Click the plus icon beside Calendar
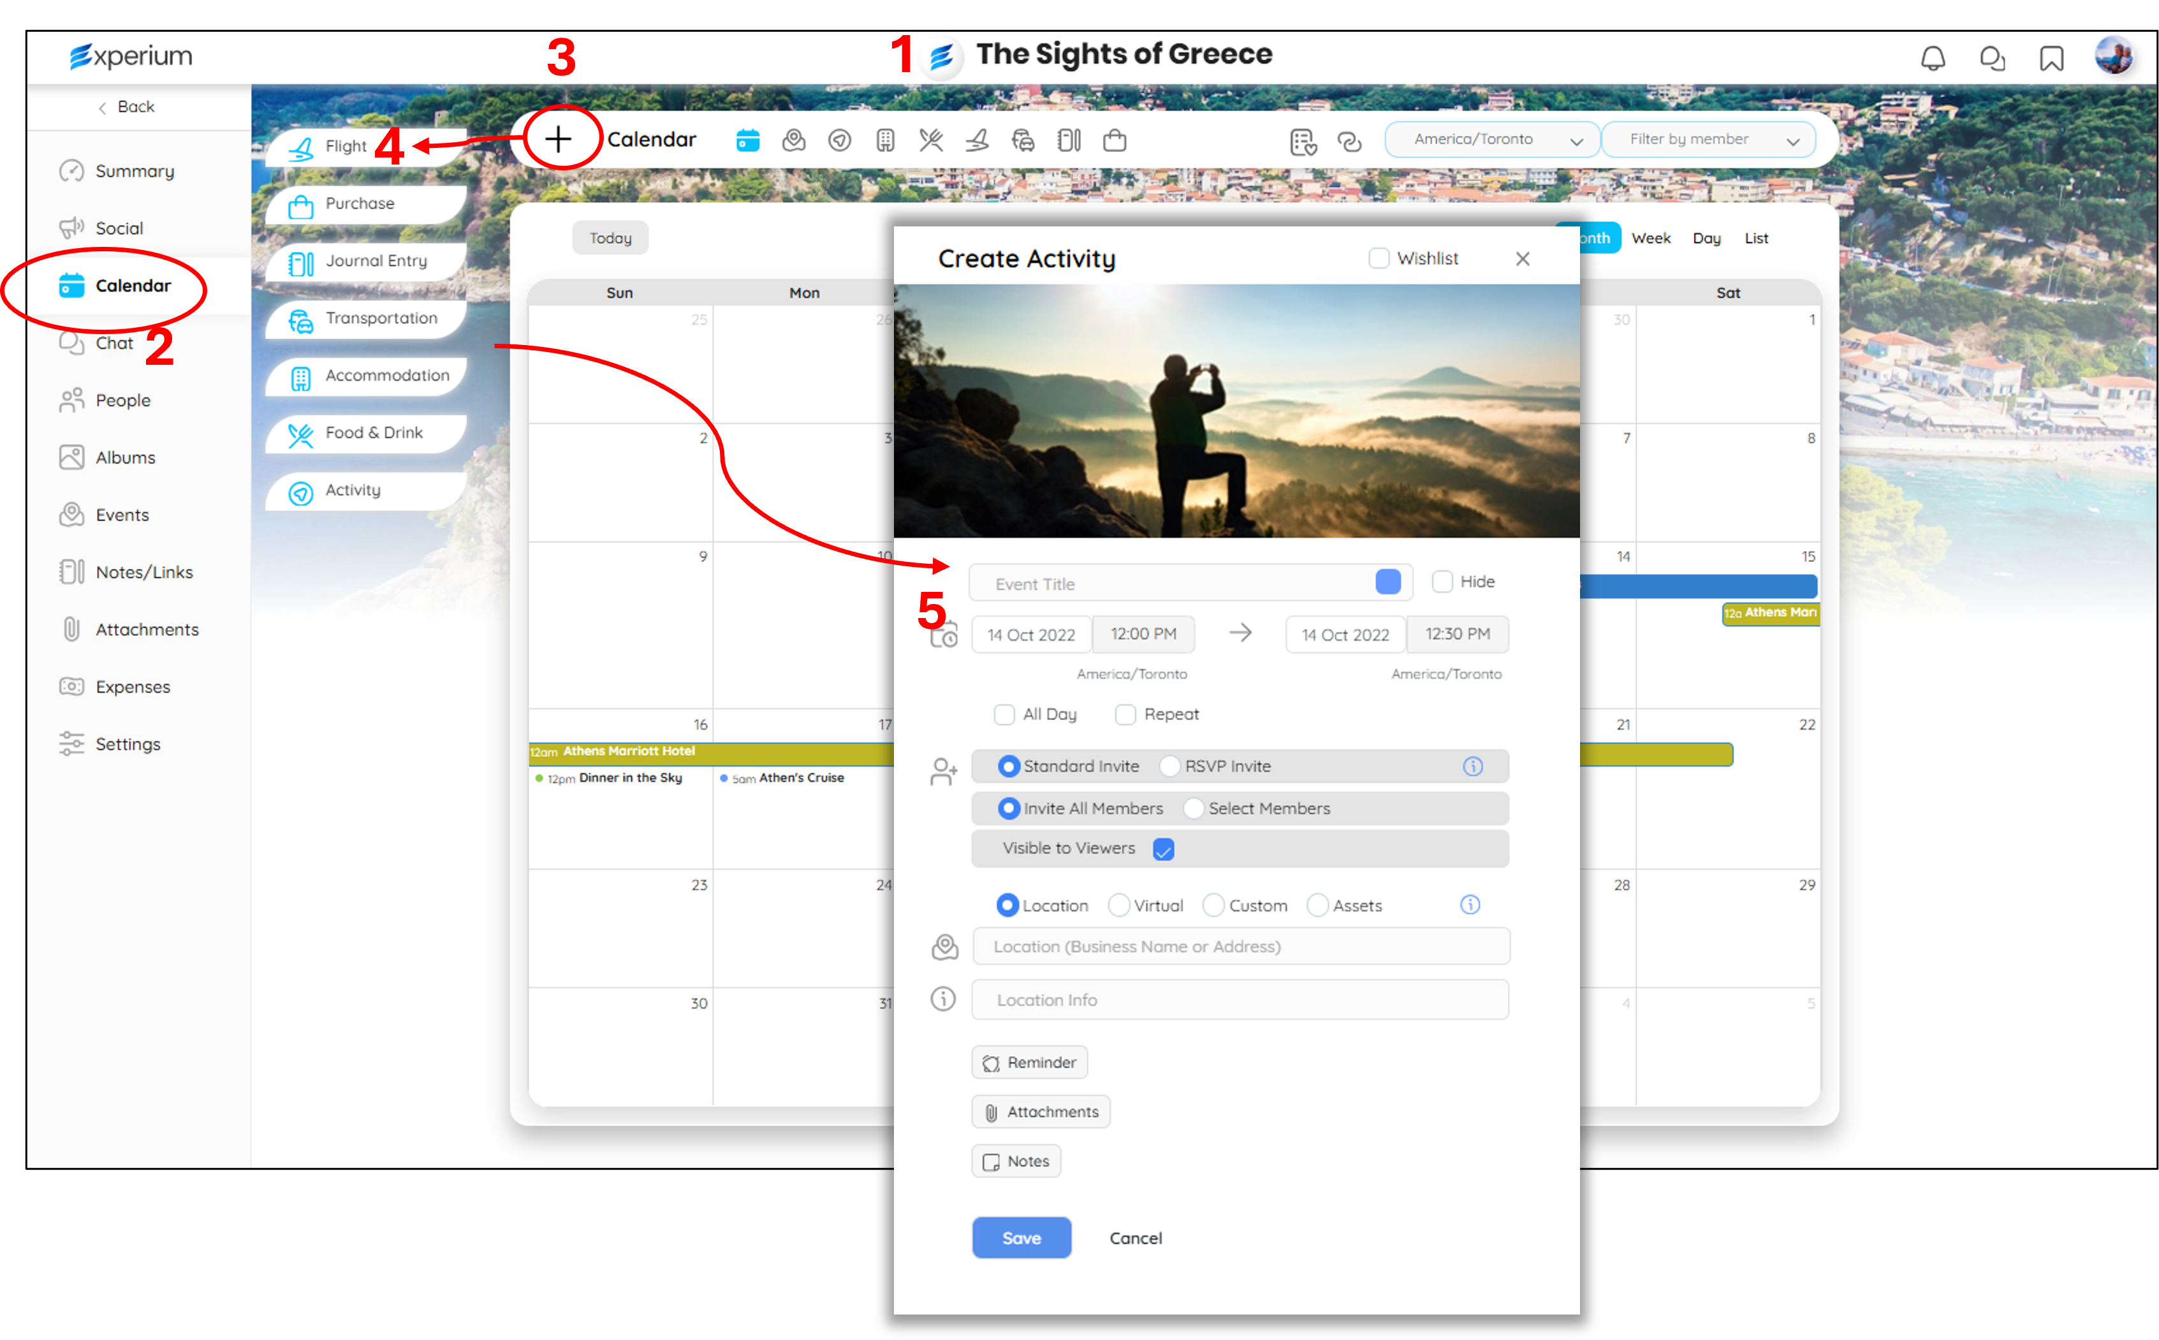This screenshot has height=1340, width=2159. pos(558,139)
